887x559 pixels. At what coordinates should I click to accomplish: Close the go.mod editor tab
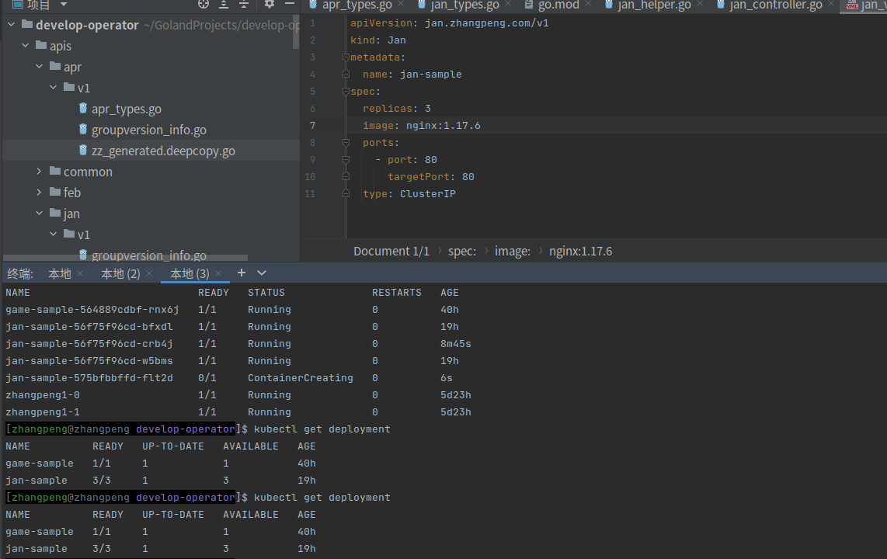(x=587, y=5)
